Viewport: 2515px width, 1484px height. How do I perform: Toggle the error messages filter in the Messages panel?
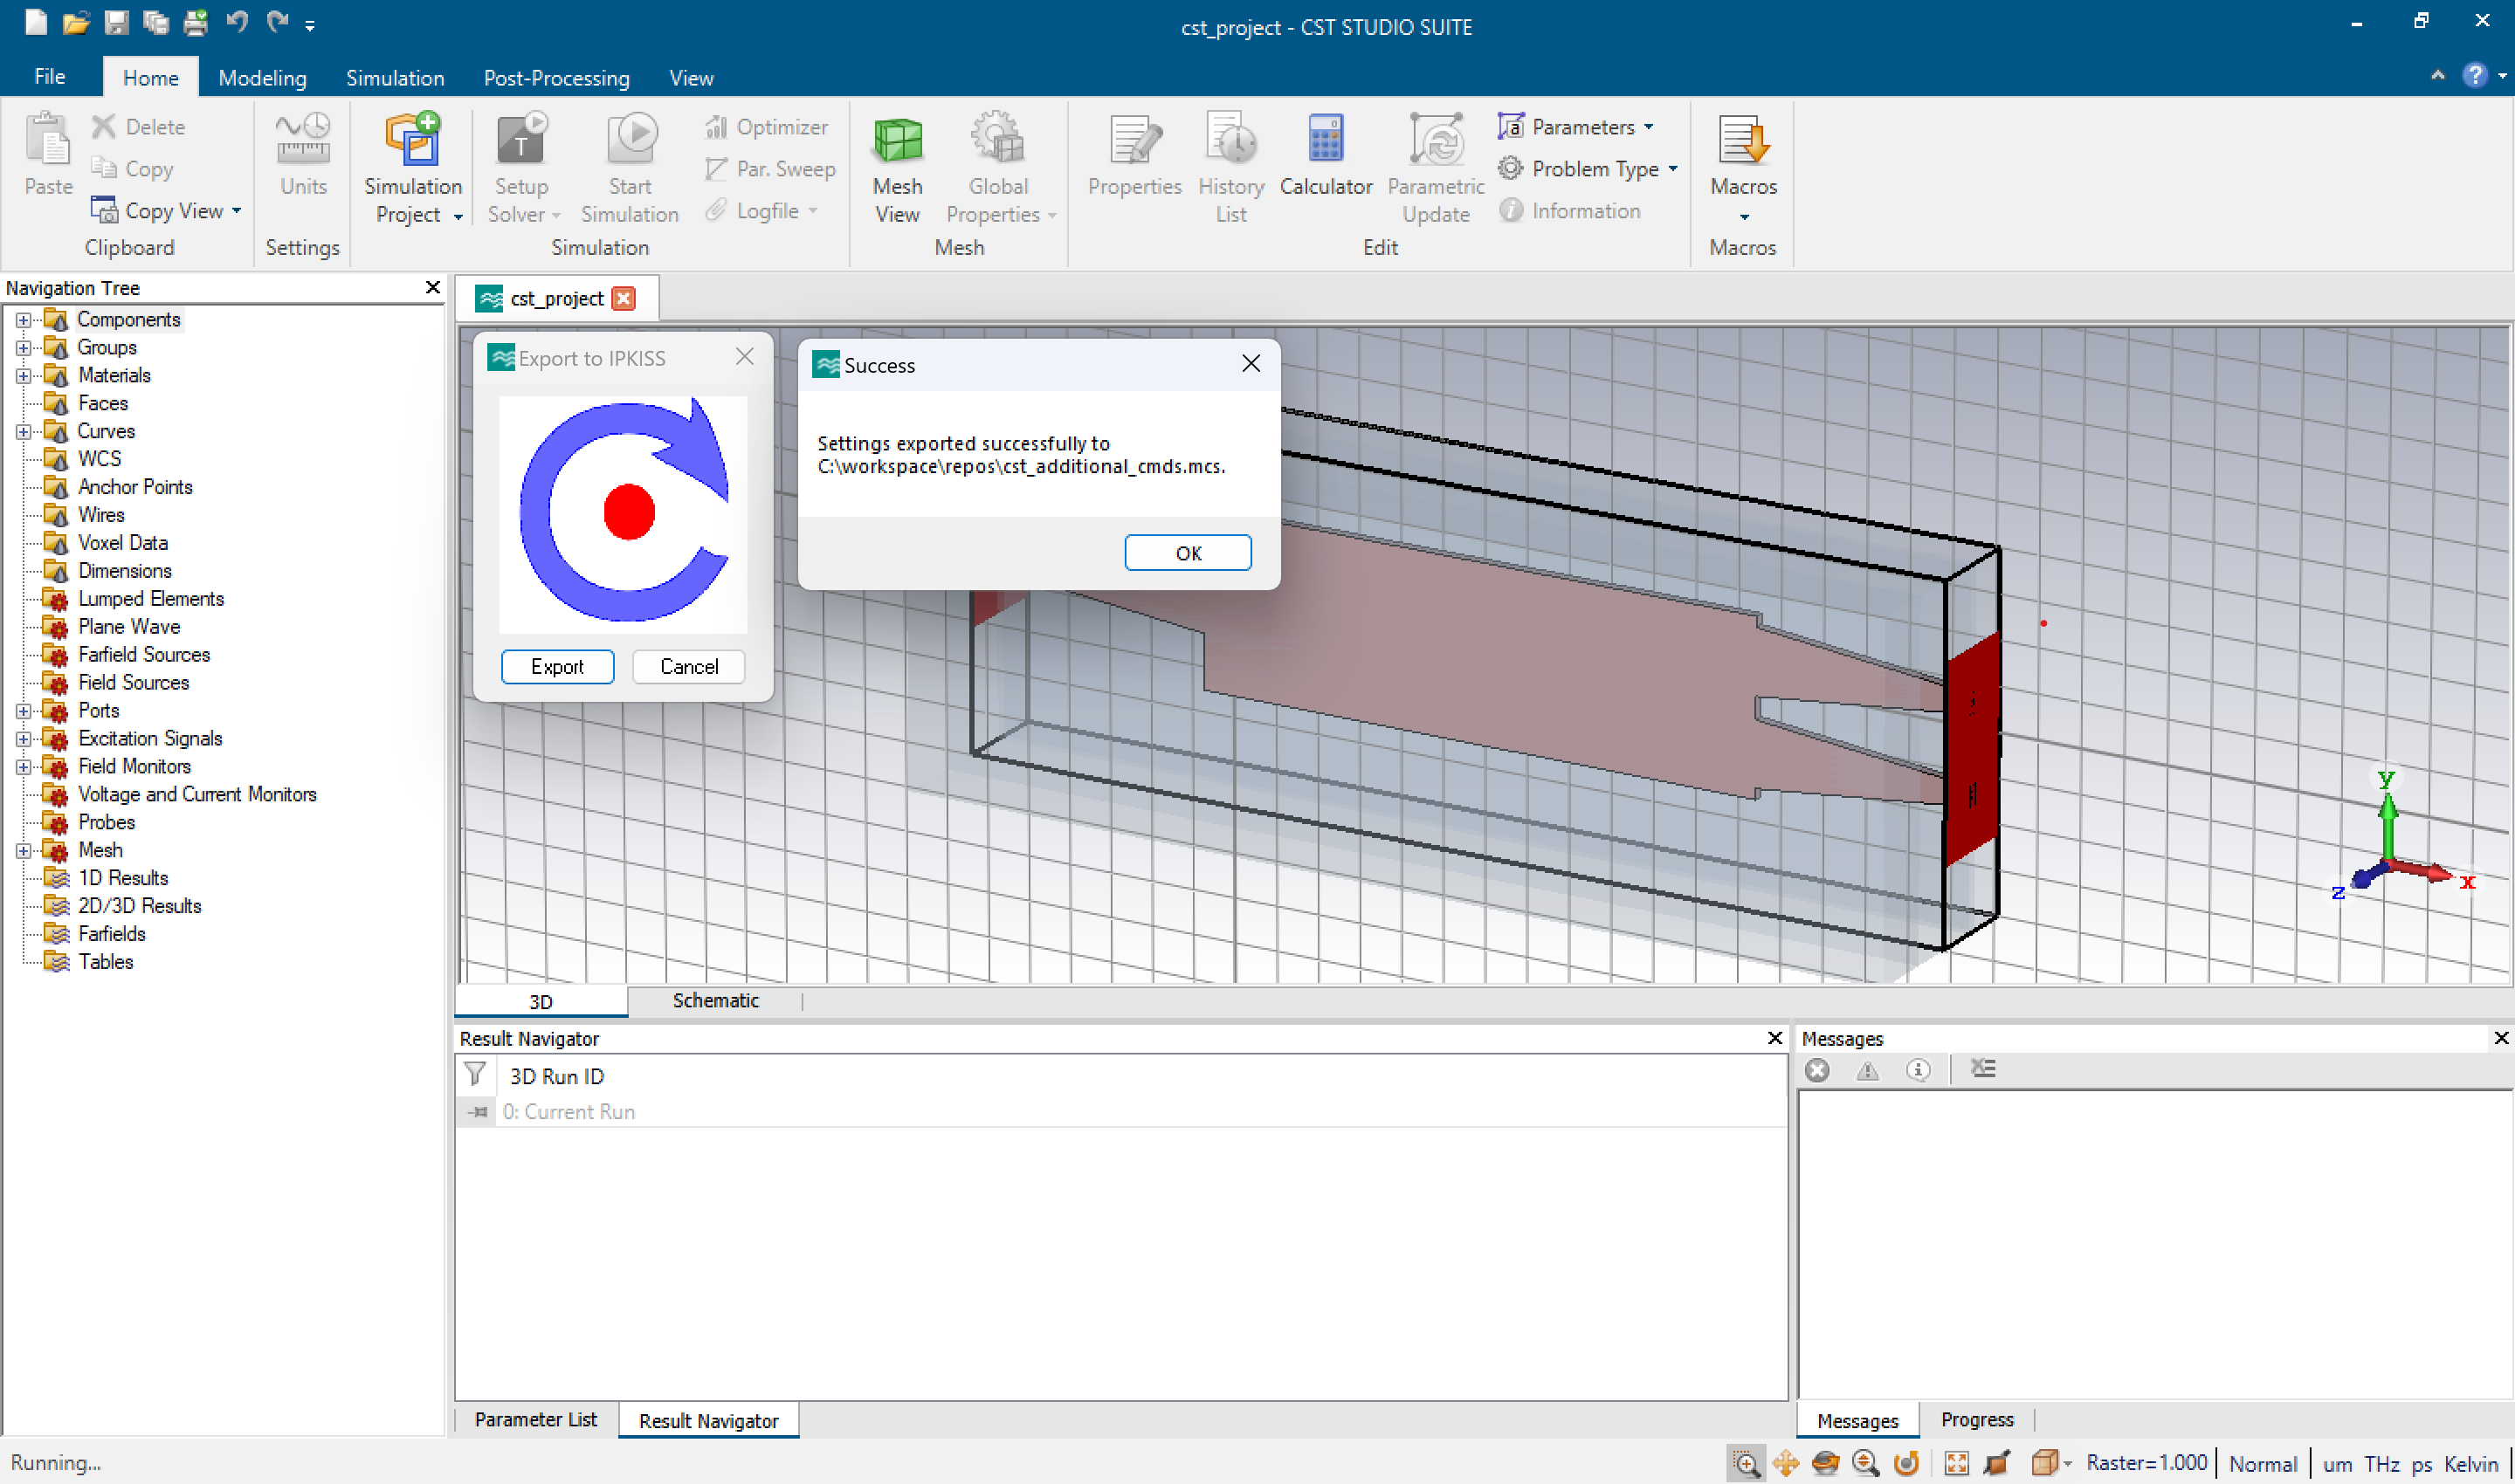click(x=1816, y=1070)
